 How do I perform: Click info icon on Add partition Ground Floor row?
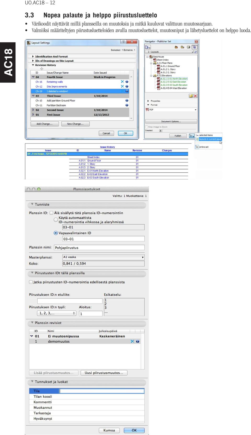tap(127, 100)
